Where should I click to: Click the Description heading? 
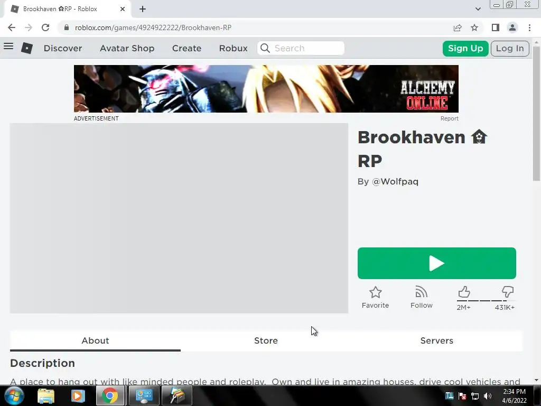click(x=42, y=363)
